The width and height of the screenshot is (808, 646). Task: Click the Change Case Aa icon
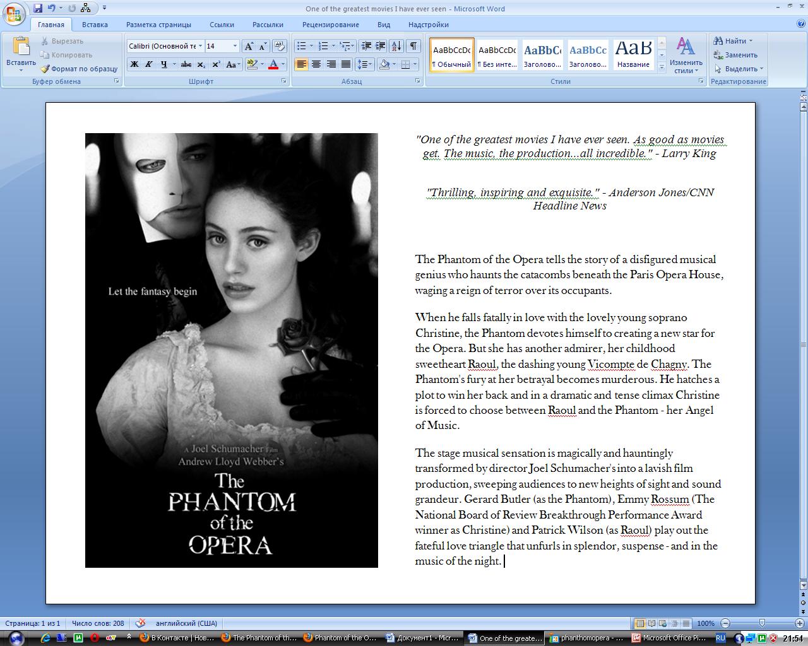232,64
